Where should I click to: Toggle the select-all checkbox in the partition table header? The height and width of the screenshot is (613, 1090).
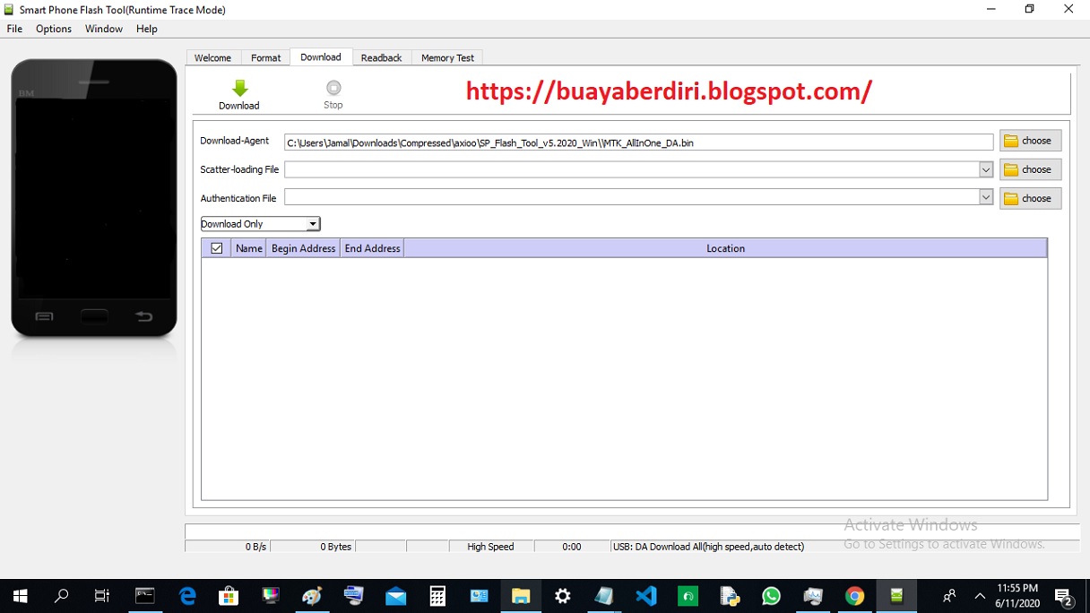[216, 247]
